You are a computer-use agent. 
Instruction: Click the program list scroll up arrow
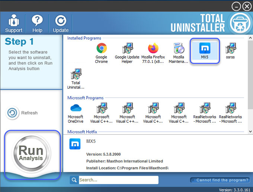coord(250,38)
